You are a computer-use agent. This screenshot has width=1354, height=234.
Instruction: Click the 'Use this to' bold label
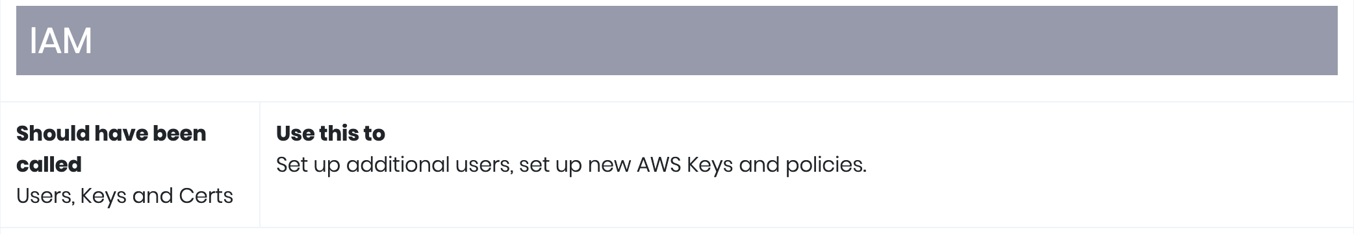click(x=331, y=134)
